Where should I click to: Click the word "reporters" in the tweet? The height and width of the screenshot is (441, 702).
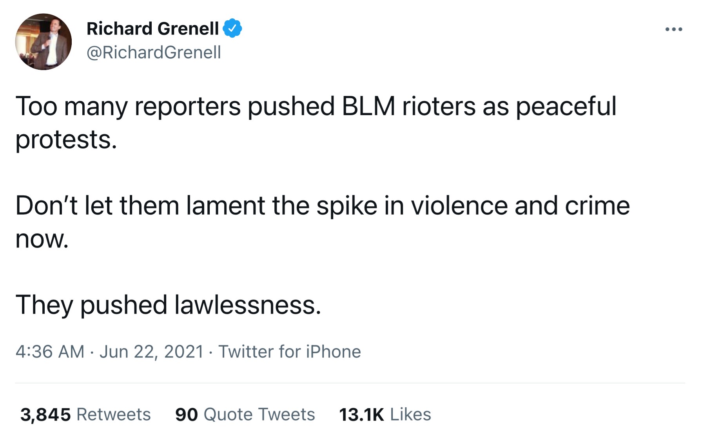[x=187, y=106]
